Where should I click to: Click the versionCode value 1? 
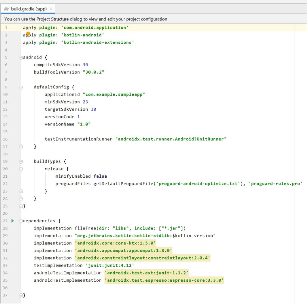(x=79, y=117)
